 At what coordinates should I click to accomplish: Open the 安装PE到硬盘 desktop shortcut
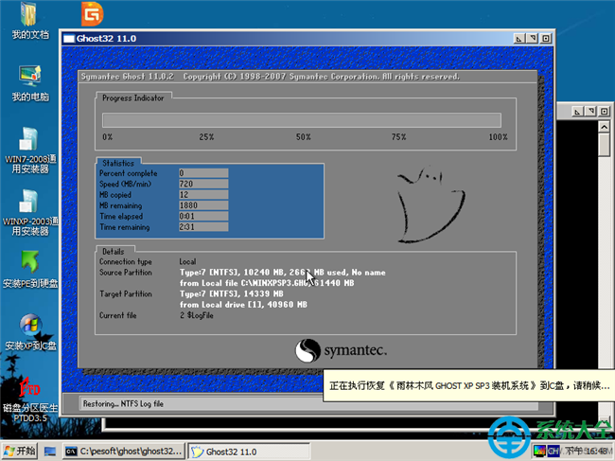(x=30, y=269)
